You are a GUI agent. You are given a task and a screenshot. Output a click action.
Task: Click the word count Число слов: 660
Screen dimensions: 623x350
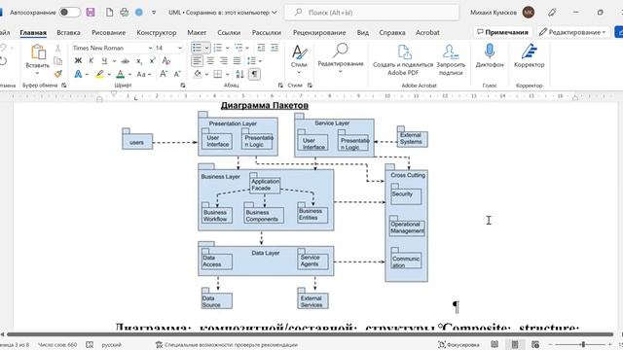[x=57, y=345]
